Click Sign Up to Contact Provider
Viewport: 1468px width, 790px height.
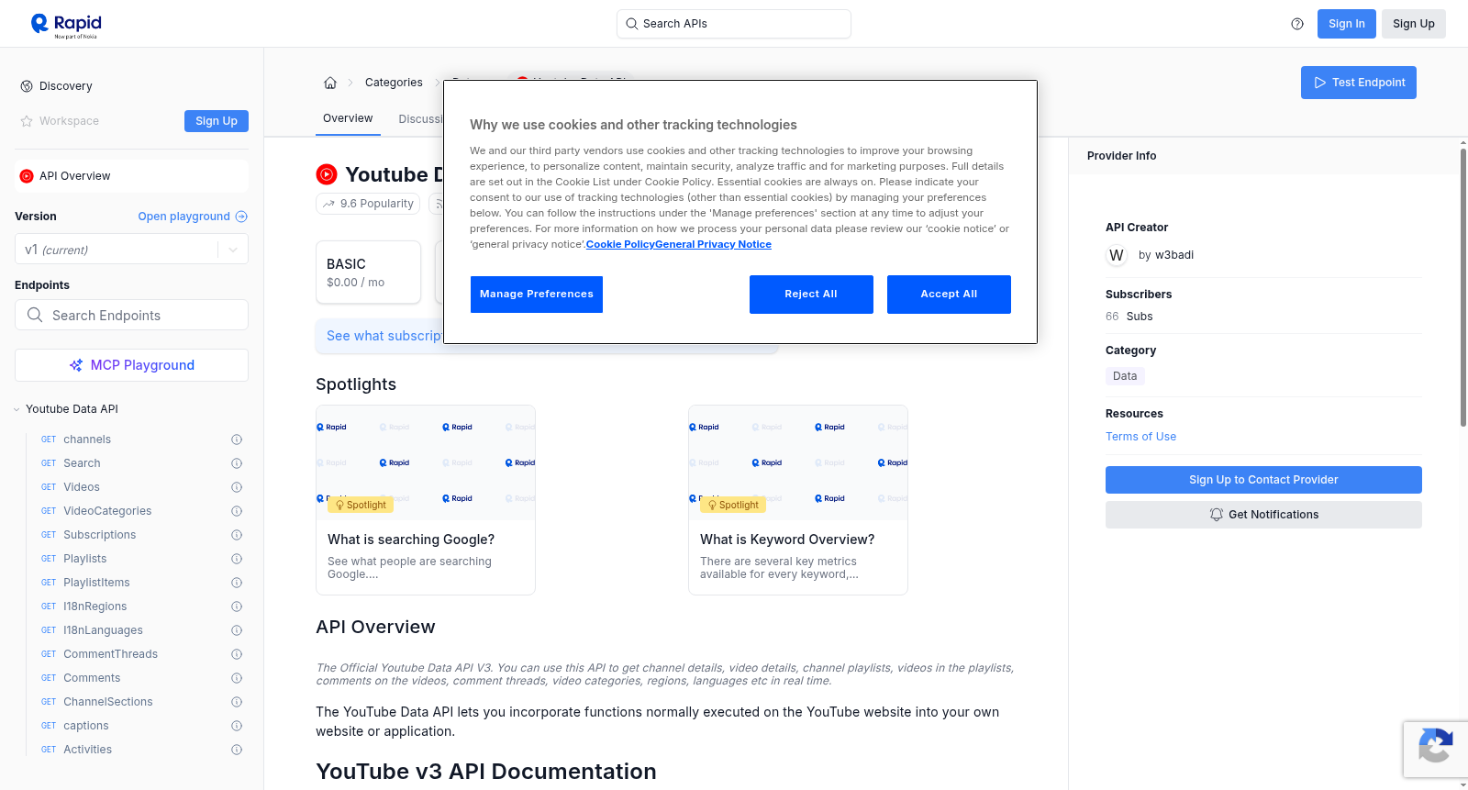tap(1263, 480)
